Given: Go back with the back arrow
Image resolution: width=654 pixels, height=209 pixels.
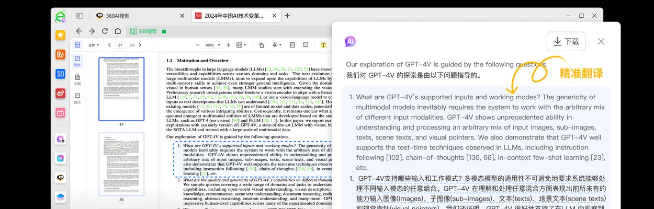Looking at the screenshot, I should (x=78, y=31).
